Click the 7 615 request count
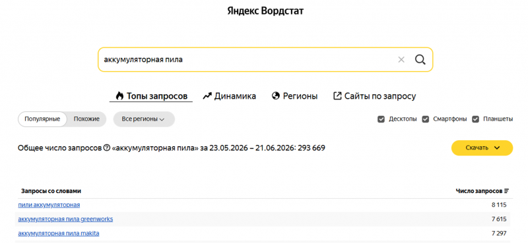This screenshot has width=528, height=243. (x=499, y=219)
